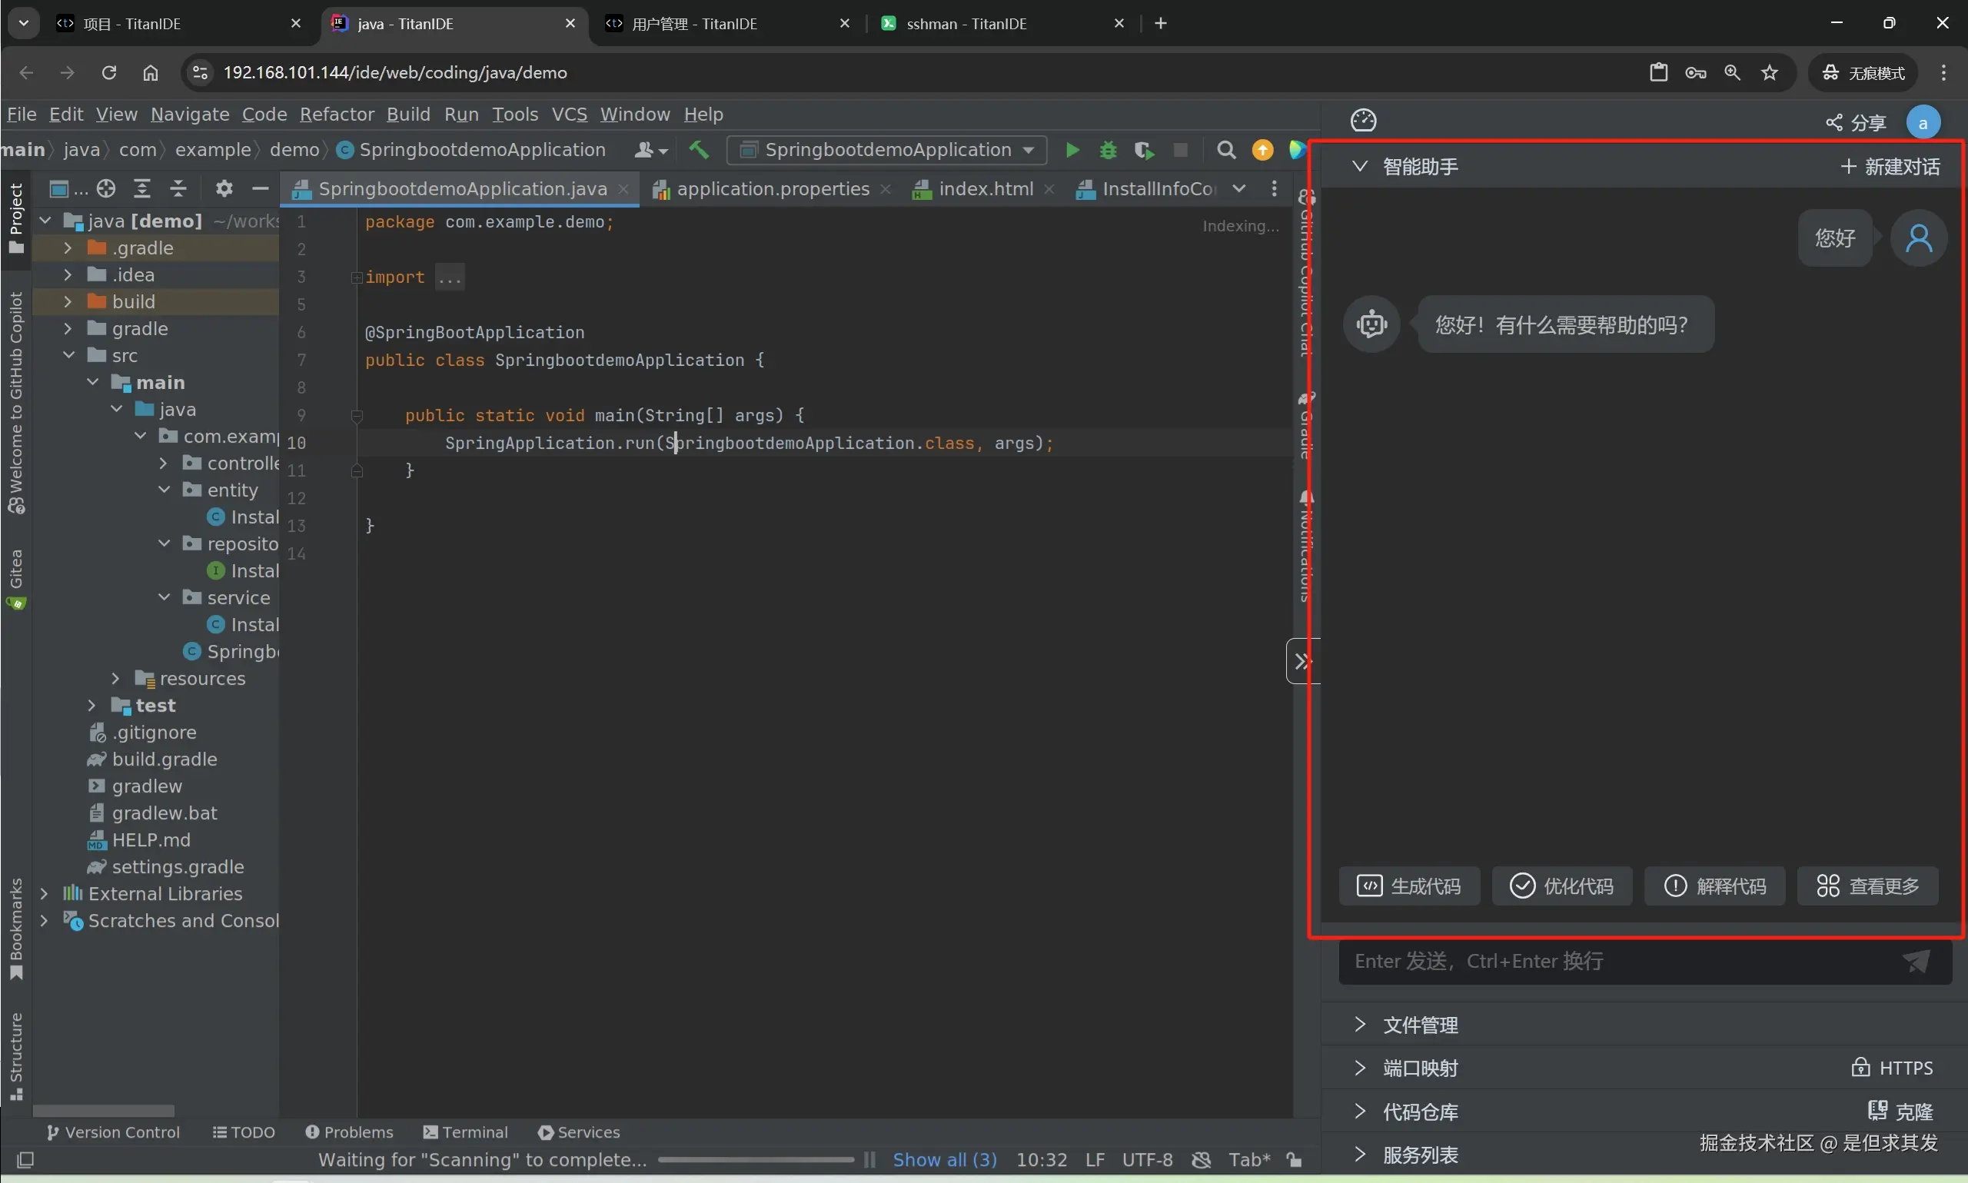Click the Debug bug icon

[x=1108, y=150]
